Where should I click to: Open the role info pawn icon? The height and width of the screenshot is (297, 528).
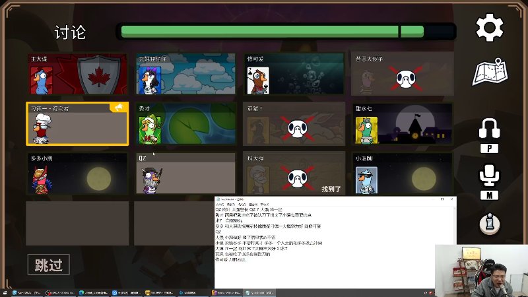click(490, 224)
